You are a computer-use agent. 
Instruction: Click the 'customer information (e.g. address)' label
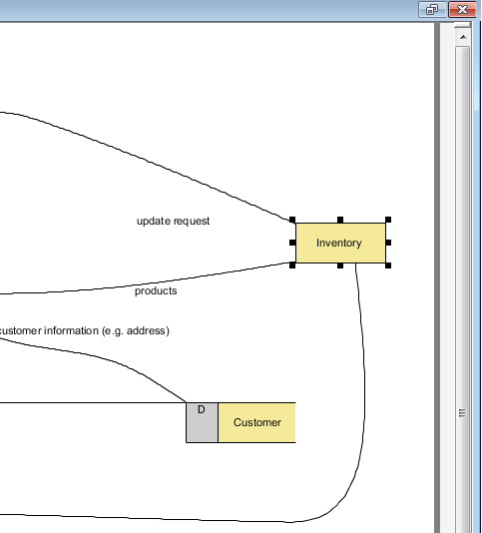click(84, 330)
